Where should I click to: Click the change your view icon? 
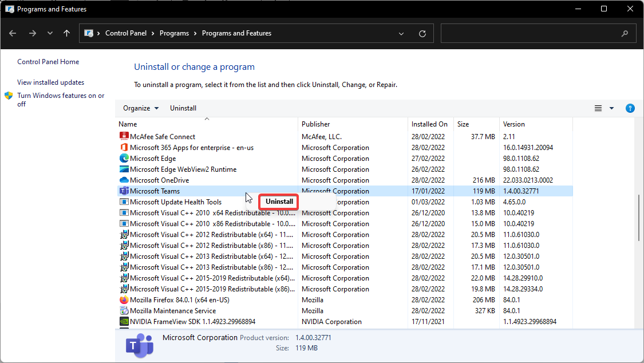click(x=598, y=108)
